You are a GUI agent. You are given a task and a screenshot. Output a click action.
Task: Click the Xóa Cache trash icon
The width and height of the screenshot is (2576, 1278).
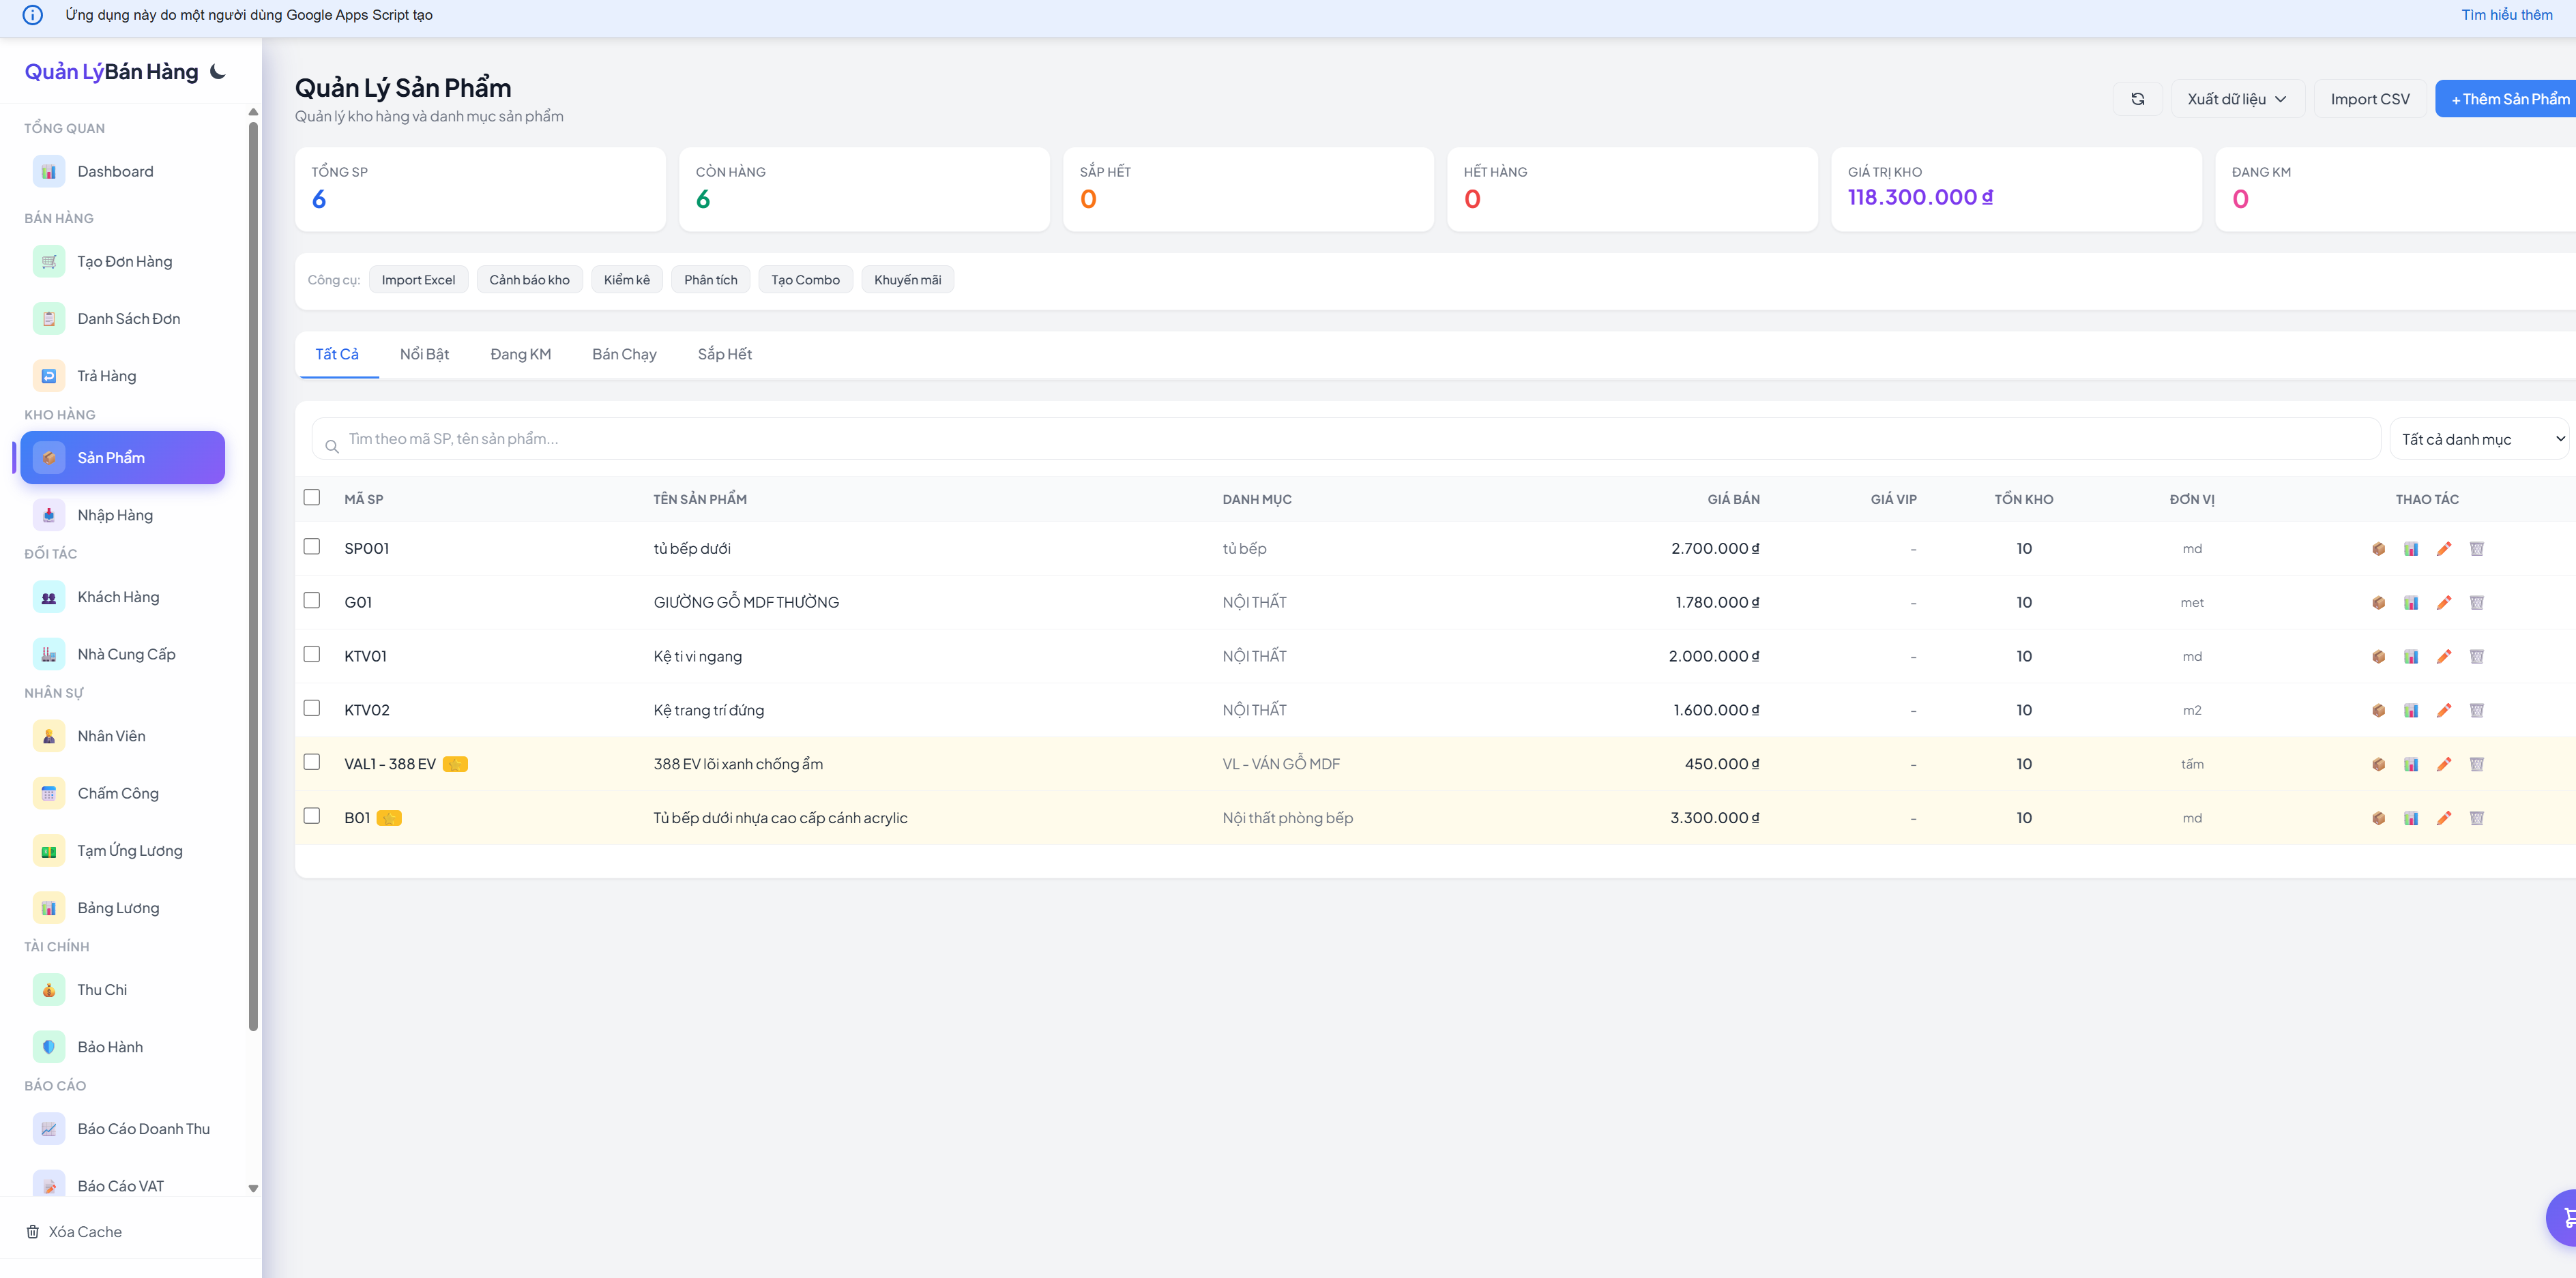tap(33, 1232)
